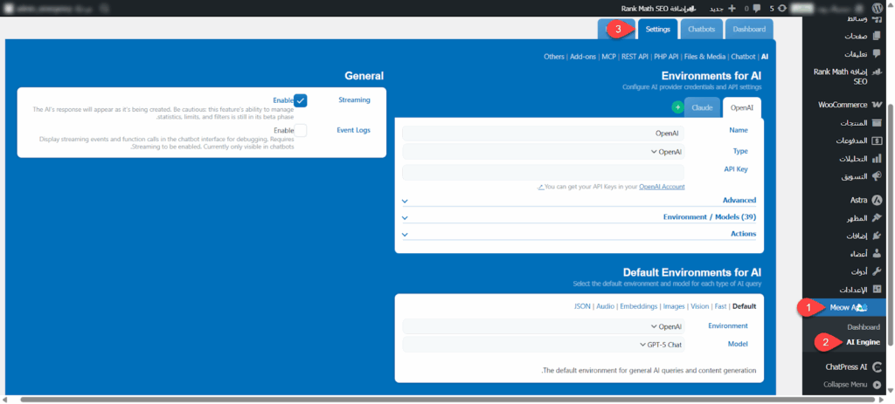The height and width of the screenshot is (404, 895).
Task: Click the Name input field
Action: coord(543,134)
